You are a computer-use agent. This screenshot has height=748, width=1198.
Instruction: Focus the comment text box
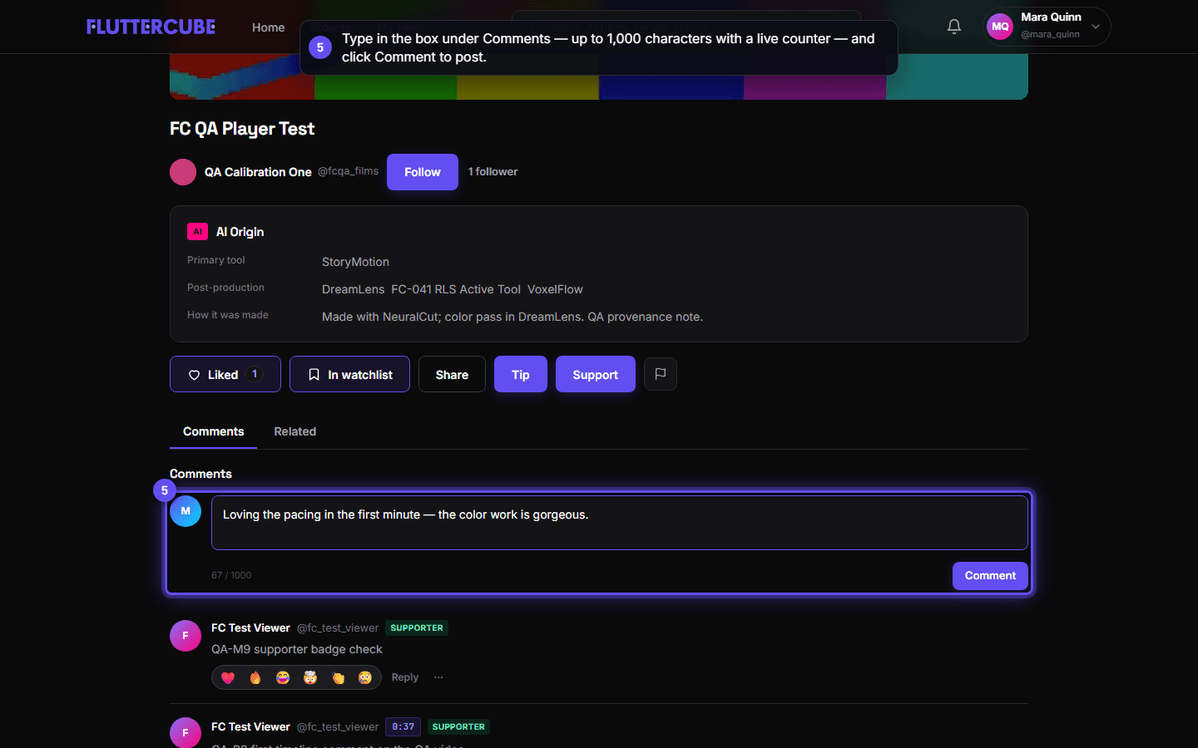click(620, 523)
